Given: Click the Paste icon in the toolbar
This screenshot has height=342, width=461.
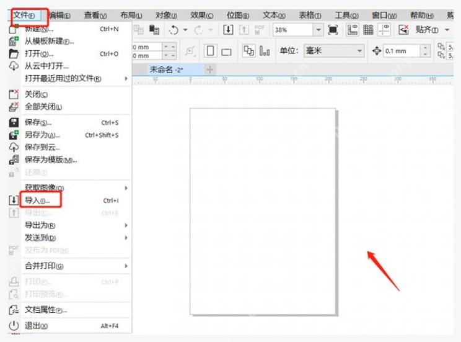Looking at the screenshot, I should (154, 30).
